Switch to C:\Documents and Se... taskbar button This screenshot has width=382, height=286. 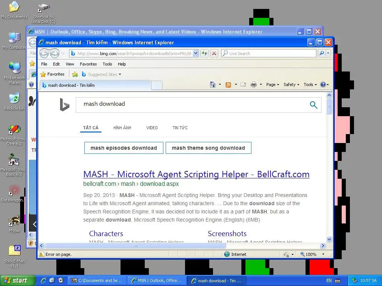point(97,280)
